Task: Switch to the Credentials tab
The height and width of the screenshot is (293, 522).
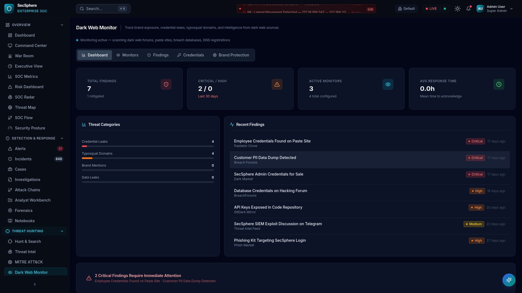Action: (x=191, y=55)
